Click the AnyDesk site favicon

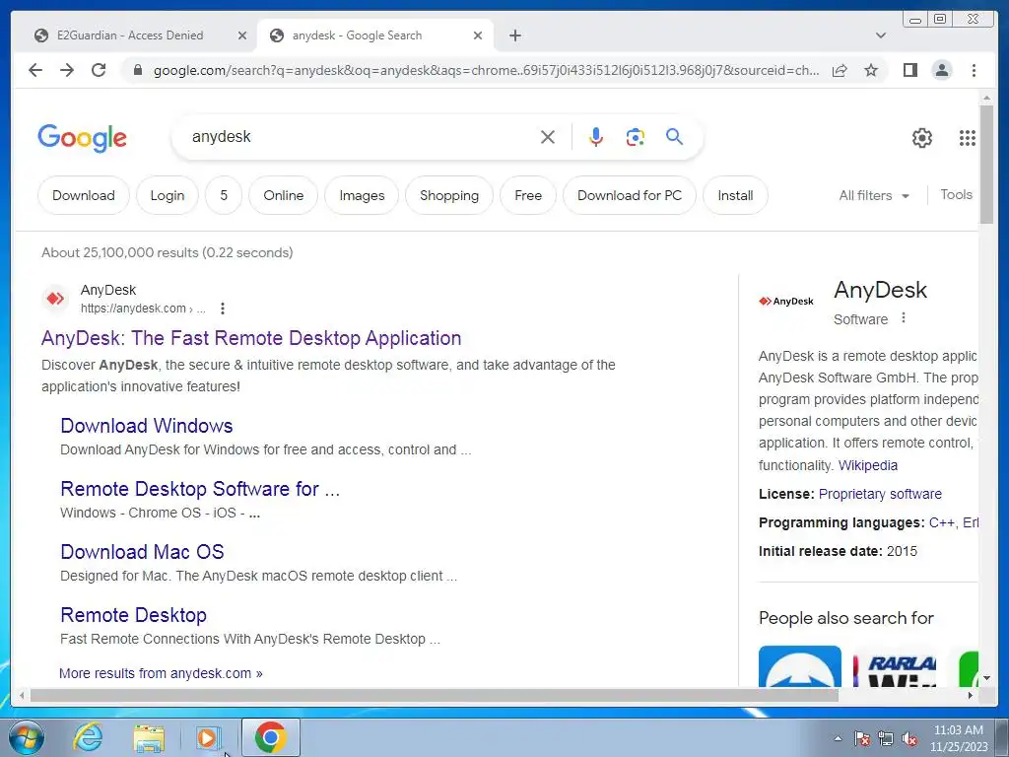point(55,299)
